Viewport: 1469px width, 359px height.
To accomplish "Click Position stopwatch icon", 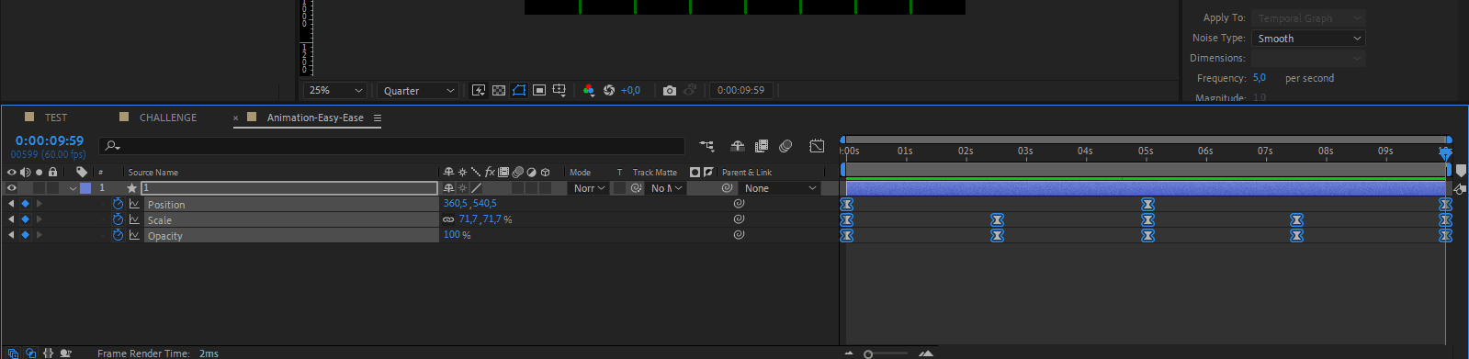I will pos(118,204).
